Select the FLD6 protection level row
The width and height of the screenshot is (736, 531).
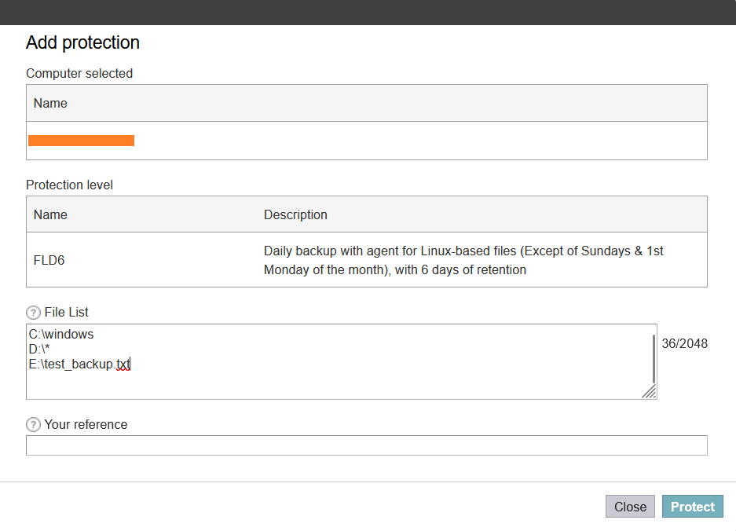(367, 260)
